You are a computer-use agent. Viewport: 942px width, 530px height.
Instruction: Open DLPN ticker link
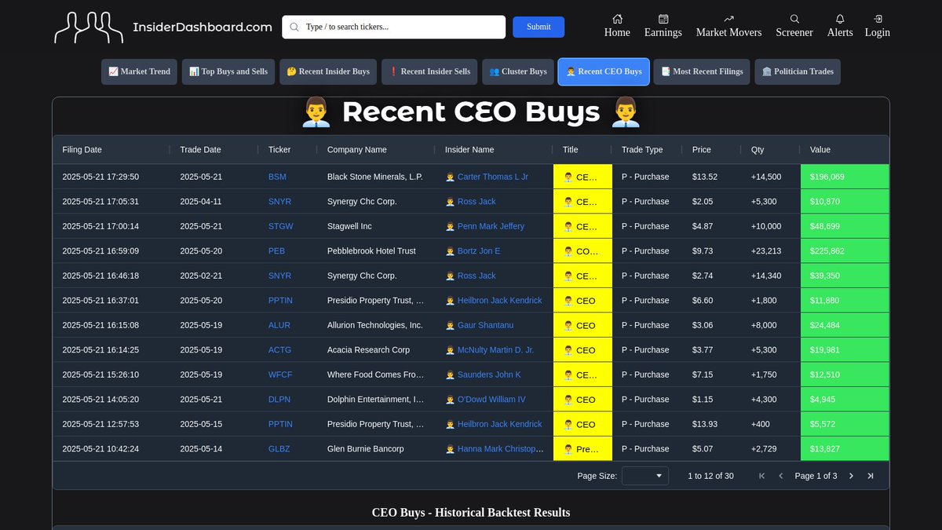point(279,400)
